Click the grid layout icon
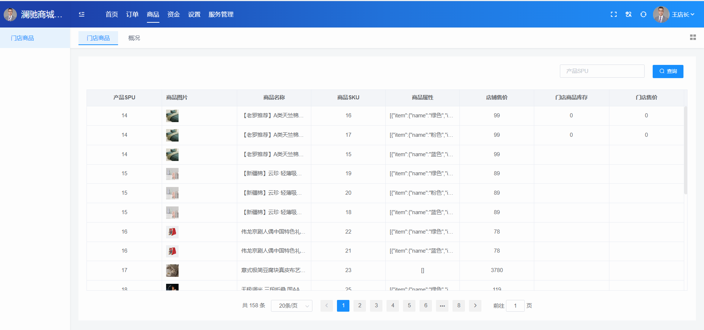The width and height of the screenshot is (704, 330). coord(693,37)
